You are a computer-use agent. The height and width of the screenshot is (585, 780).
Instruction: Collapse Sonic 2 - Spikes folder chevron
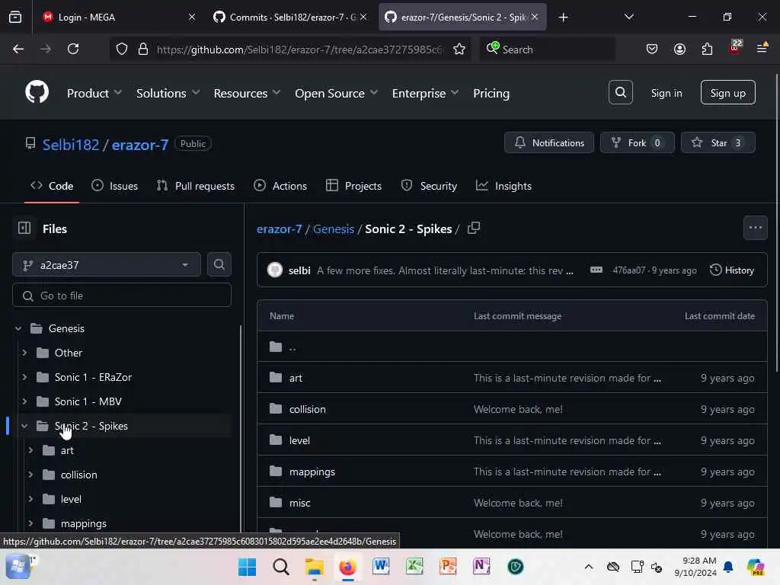(x=24, y=426)
